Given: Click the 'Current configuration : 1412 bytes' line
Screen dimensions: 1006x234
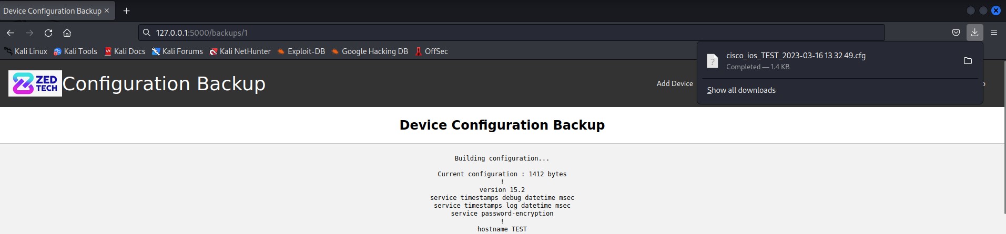Looking at the screenshot, I should tap(502, 174).
